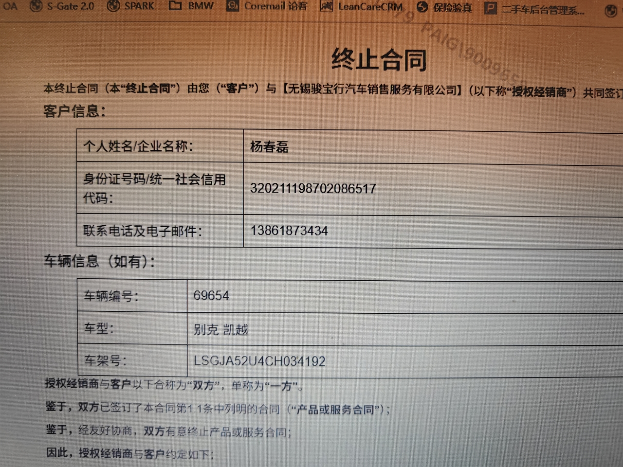The image size is (623, 467).
Task: Click the 车架号 label cell
Action: point(132,360)
